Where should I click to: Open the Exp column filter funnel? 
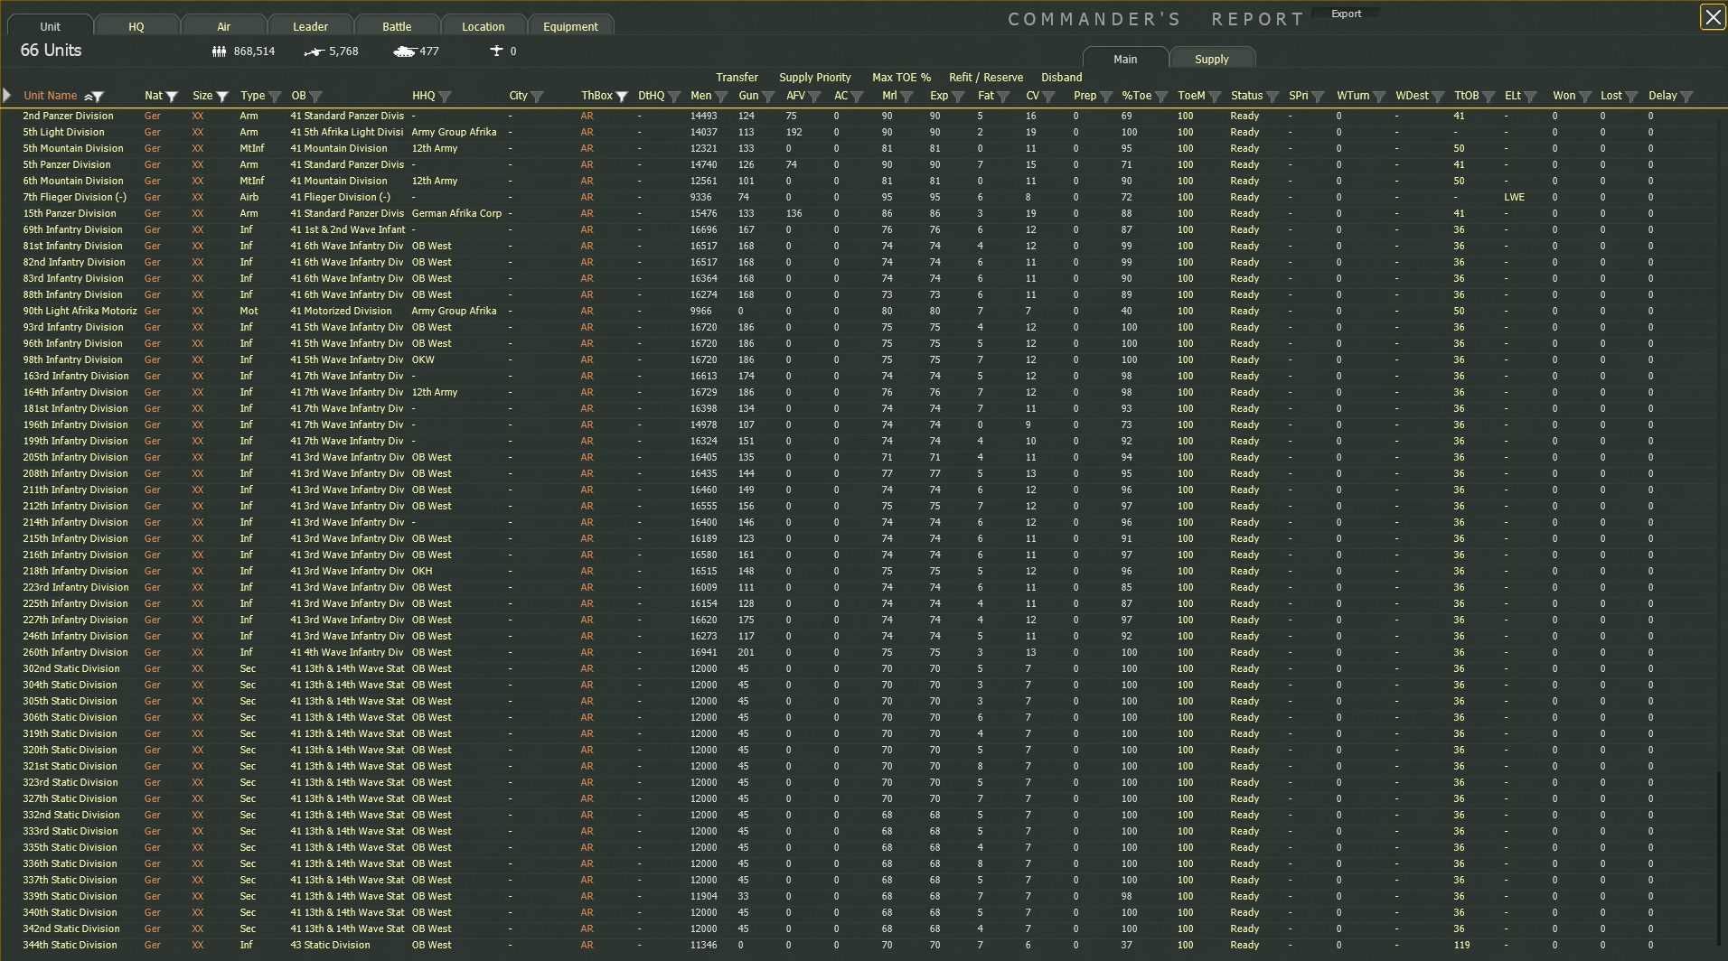point(958,97)
